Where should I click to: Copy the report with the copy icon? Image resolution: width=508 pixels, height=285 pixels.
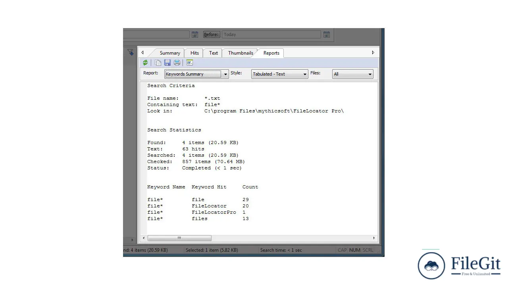(158, 63)
